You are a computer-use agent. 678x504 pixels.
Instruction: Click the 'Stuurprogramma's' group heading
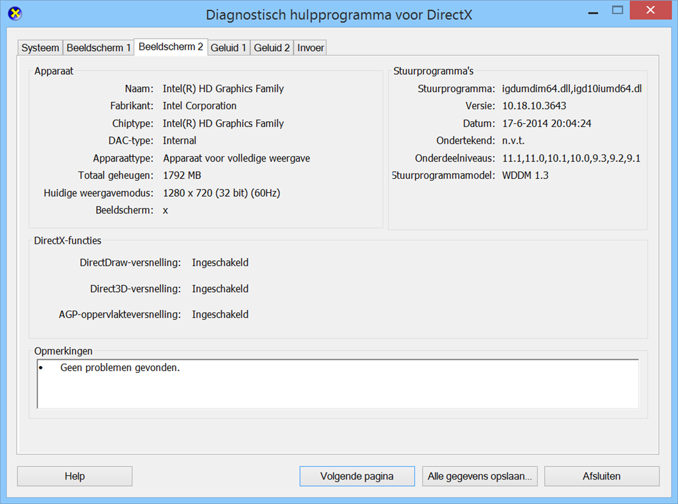tap(433, 71)
